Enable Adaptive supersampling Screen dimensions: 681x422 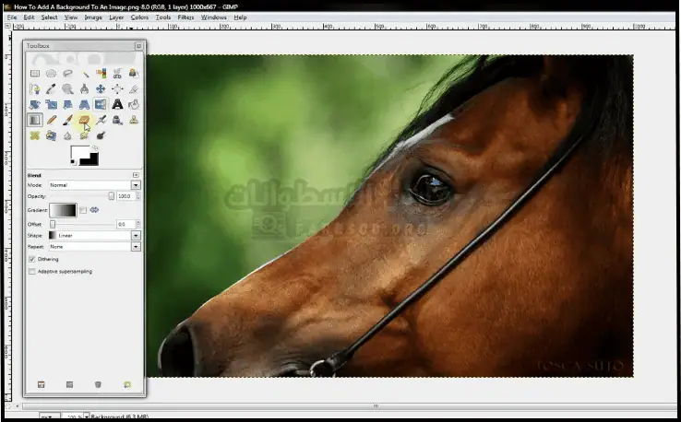coord(32,272)
